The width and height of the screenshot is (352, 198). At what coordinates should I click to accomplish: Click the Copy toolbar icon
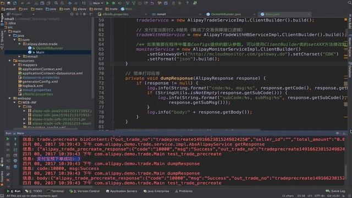[42, 3]
